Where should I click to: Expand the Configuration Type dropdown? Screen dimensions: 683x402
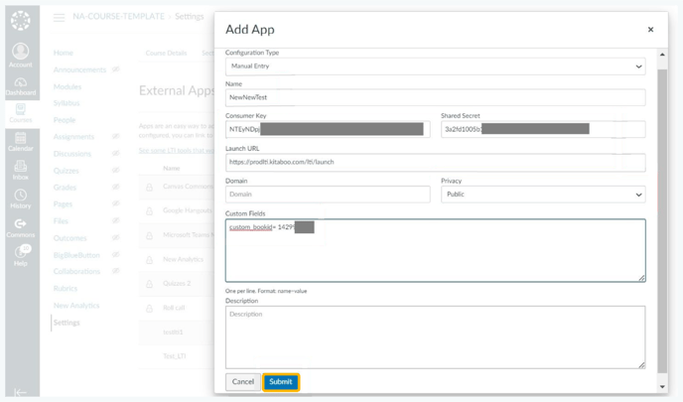coord(435,67)
